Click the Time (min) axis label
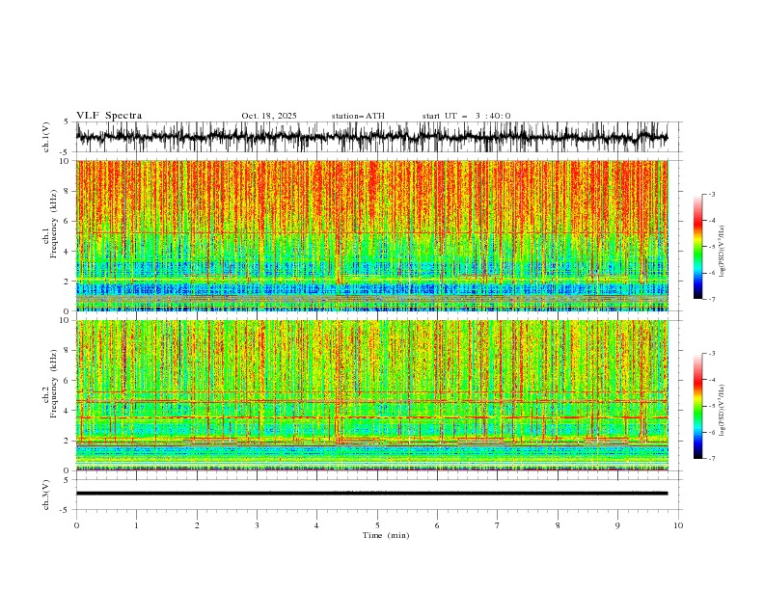Viewport: 764px width, 590px height. (x=386, y=535)
